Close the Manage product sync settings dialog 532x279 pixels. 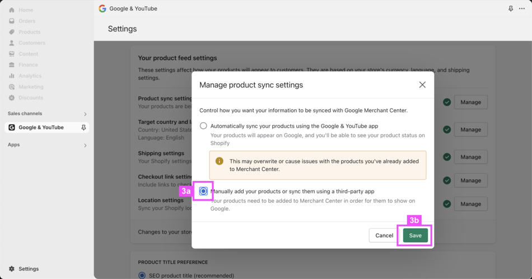coord(422,85)
